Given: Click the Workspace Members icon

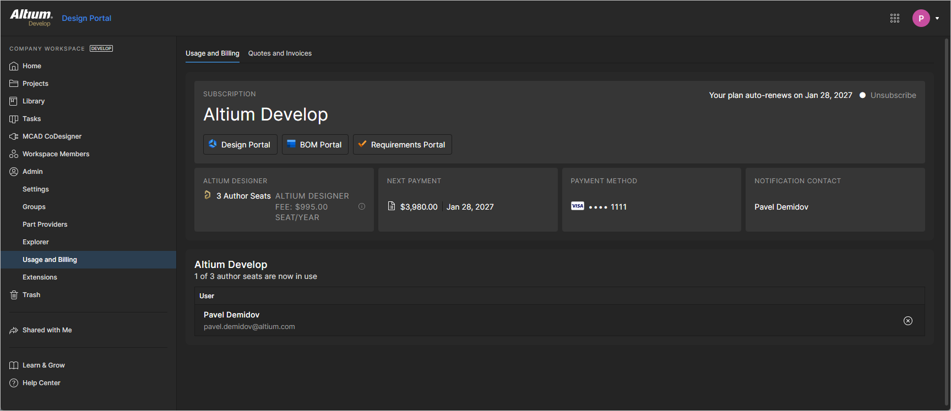Looking at the screenshot, I should pyautogui.click(x=14, y=154).
